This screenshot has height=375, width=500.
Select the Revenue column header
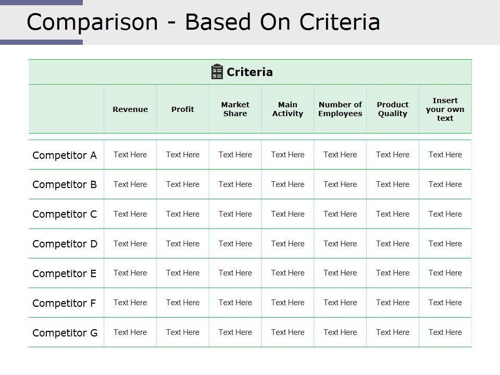pos(130,109)
